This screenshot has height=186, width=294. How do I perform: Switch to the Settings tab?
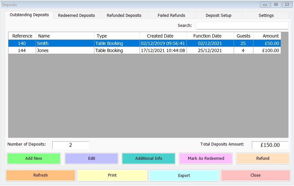pos(266,15)
